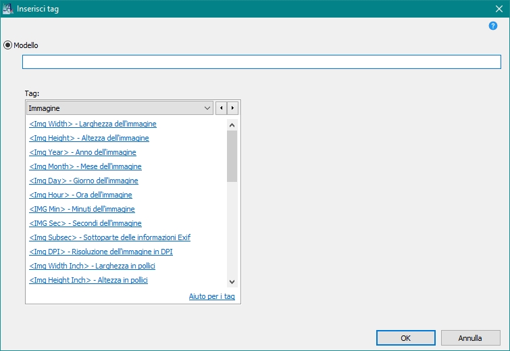510x351 pixels.
Task: Insert the <Img DPI> resolution tag
Action: 101,252
